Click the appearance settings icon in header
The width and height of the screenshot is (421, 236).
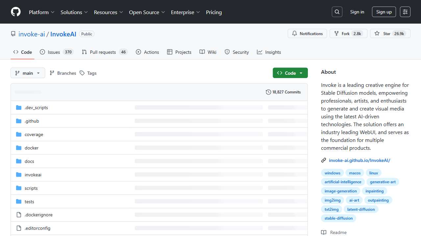[x=405, y=12]
